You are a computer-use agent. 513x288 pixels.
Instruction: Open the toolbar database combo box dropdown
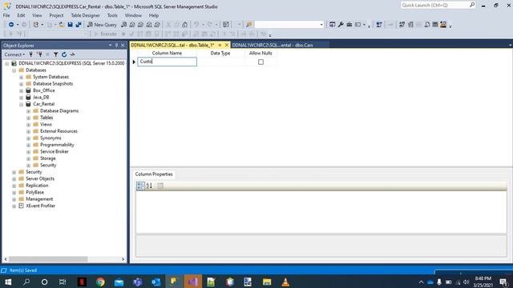(321, 25)
